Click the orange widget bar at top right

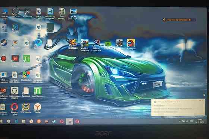pos(179,20)
